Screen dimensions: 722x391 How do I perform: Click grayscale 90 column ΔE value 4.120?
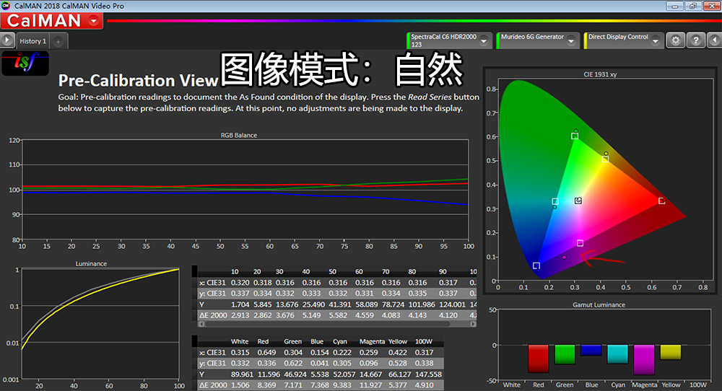pos(448,315)
